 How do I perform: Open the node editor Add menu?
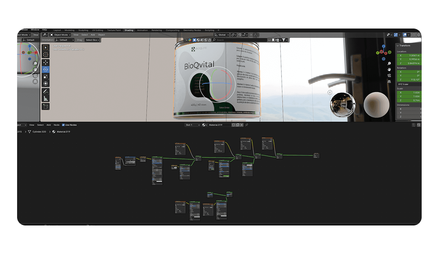click(x=48, y=125)
